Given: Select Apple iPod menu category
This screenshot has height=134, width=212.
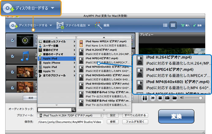Looking at the screenshot, I should click(57, 59).
